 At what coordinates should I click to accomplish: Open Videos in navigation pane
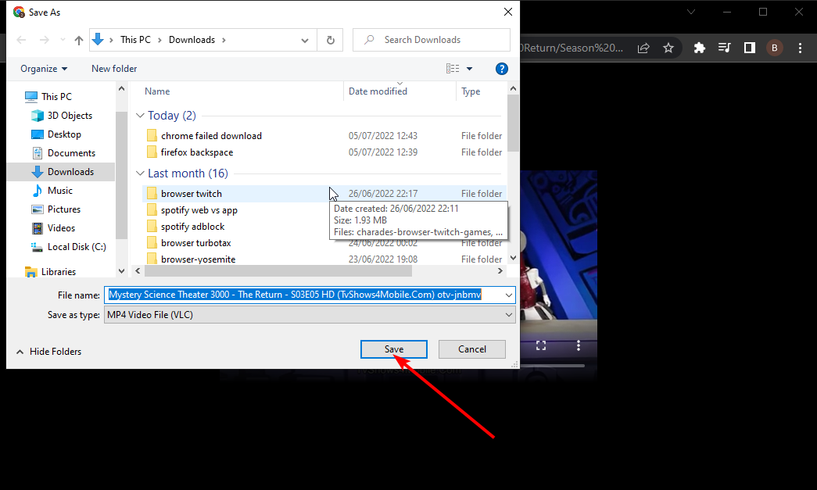point(61,228)
